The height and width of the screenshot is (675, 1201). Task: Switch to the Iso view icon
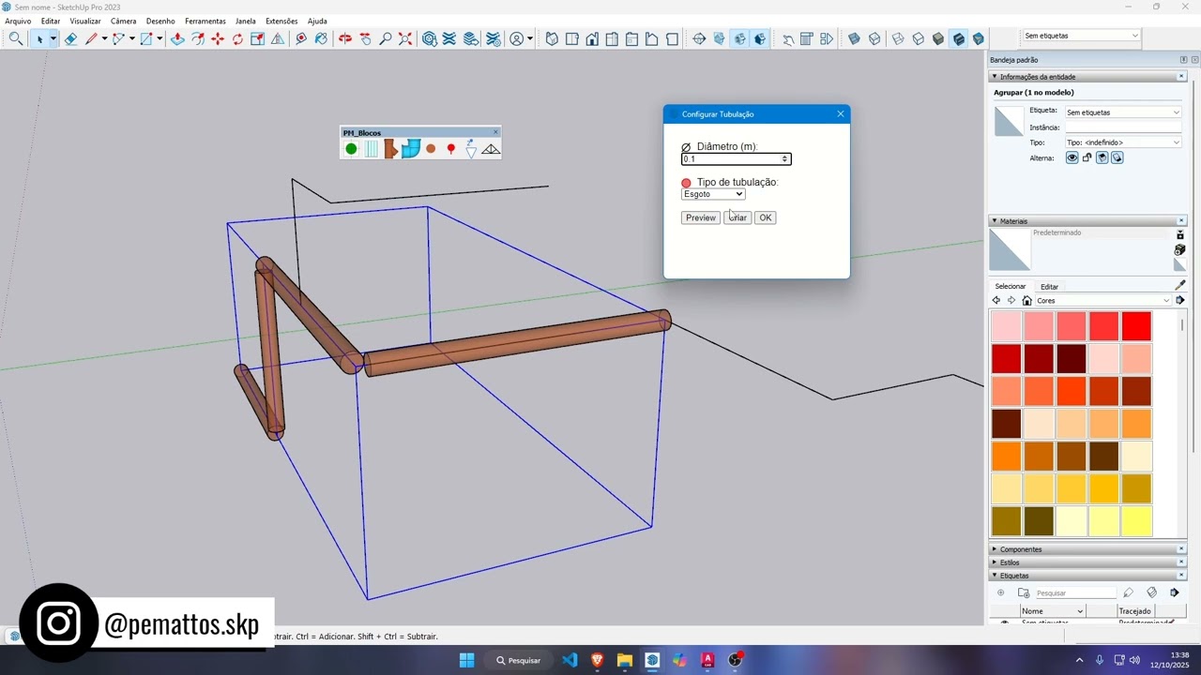tap(552, 38)
